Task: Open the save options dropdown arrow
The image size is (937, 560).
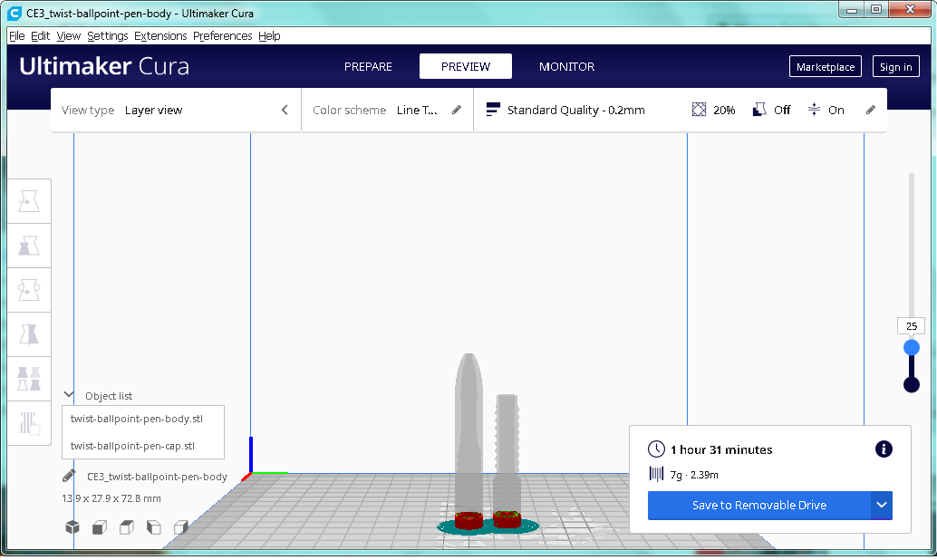Action: pyautogui.click(x=882, y=505)
